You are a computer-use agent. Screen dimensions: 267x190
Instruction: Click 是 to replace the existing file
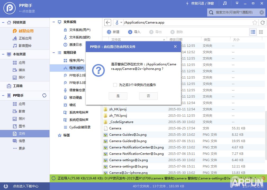[118, 96]
